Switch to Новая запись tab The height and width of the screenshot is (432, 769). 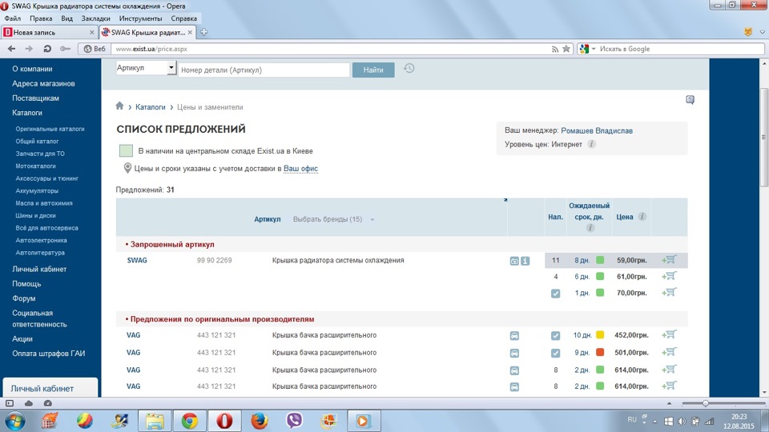coord(49,32)
